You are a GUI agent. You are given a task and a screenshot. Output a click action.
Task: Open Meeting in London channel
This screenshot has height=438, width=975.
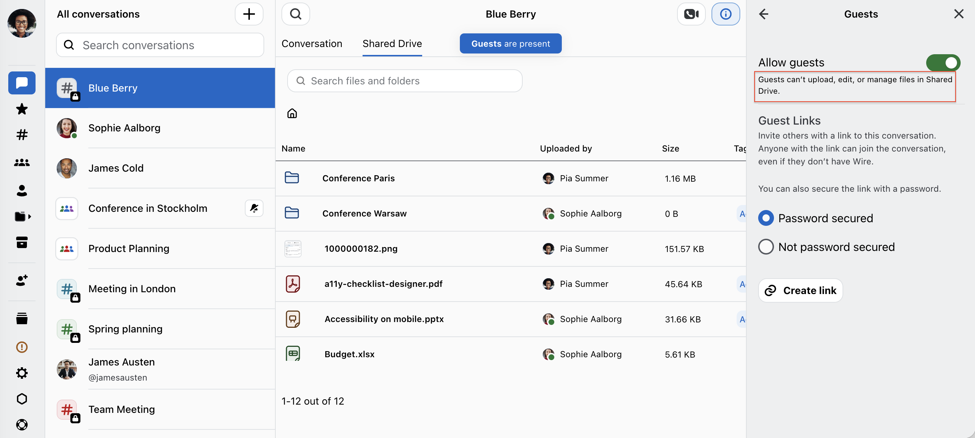[160, 289]
